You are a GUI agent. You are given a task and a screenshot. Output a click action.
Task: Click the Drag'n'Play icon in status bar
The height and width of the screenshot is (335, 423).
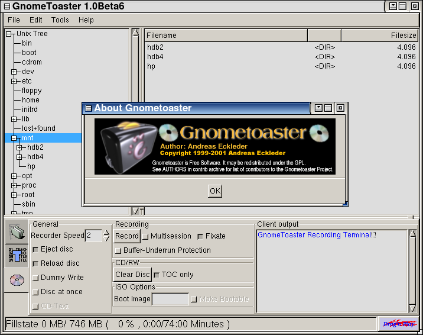pos(398,324)
